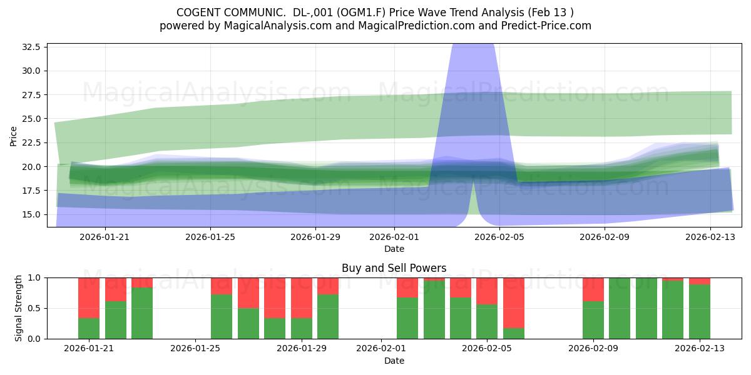The width and height of the screenshot is (751, 375).
Task: Click the 2026-02-13 date label under the Buy and Sell Powers chart
Action: (700, 349)
